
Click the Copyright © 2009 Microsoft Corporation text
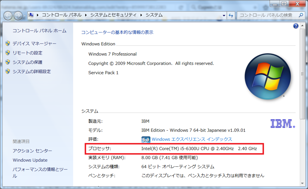click(151, 64)
